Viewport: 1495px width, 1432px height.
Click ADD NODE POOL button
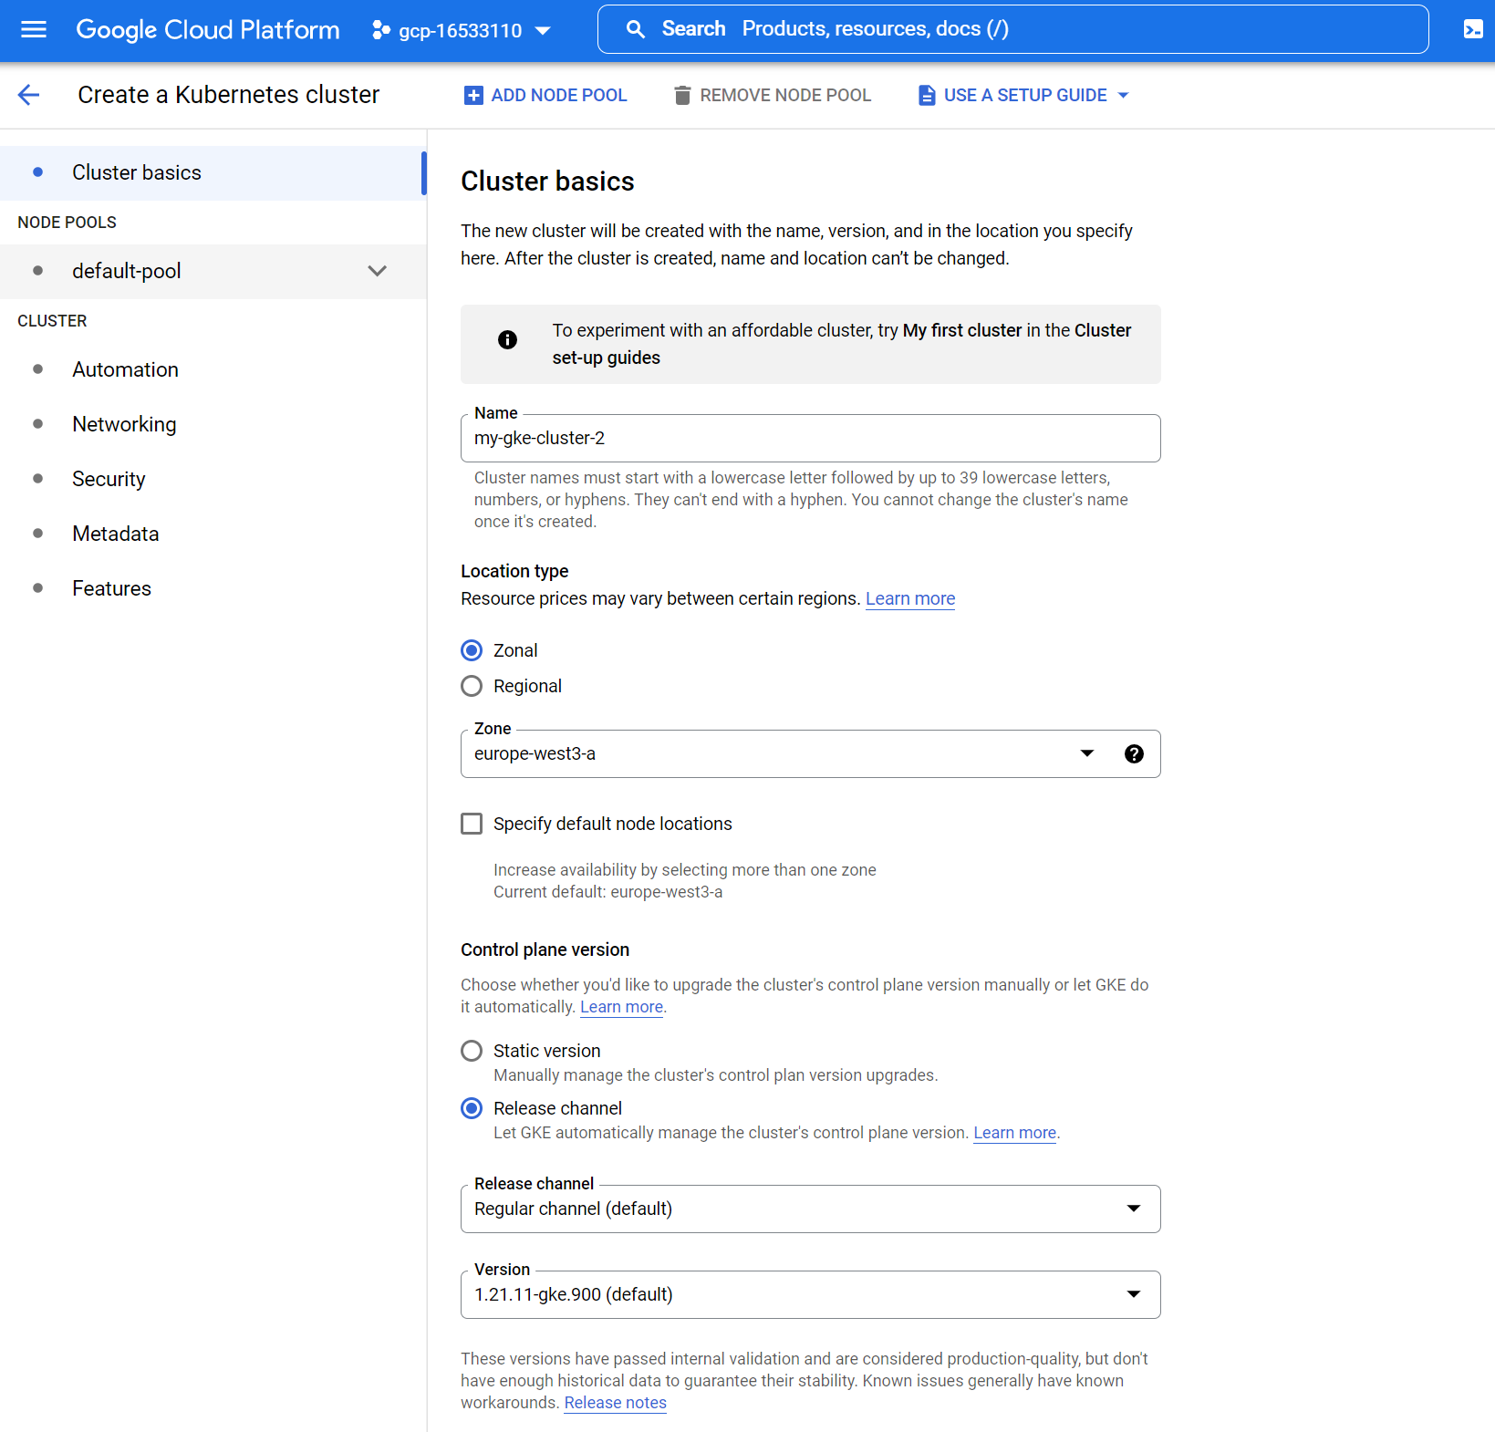point(545,95)
